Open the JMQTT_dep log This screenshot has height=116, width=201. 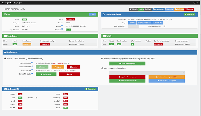point(158,23)
